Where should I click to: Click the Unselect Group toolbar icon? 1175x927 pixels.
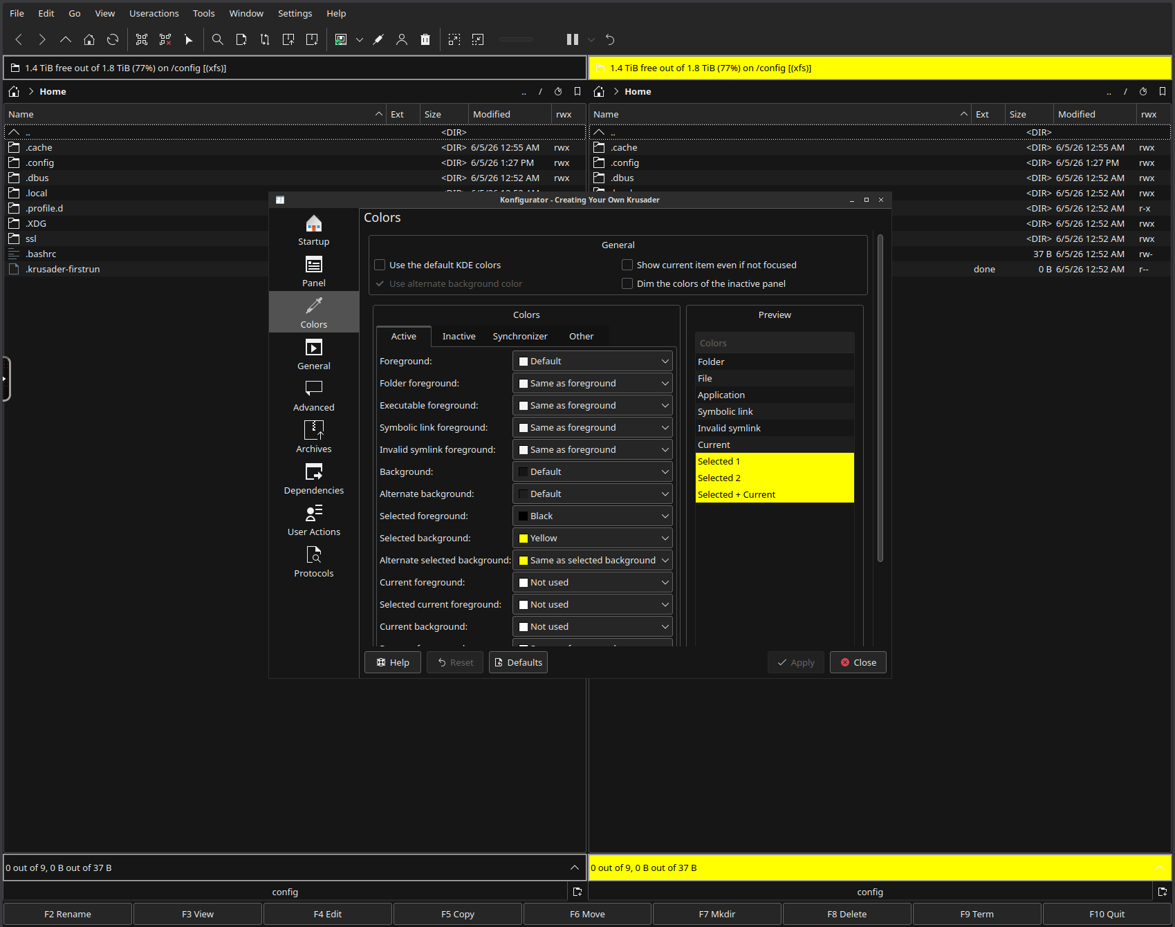[x=165, y=39]
